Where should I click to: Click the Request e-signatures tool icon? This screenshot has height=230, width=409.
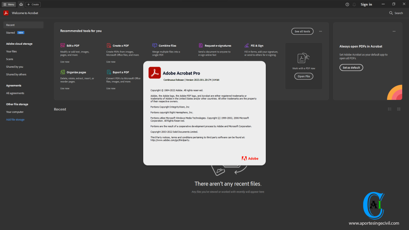point(201,45)
